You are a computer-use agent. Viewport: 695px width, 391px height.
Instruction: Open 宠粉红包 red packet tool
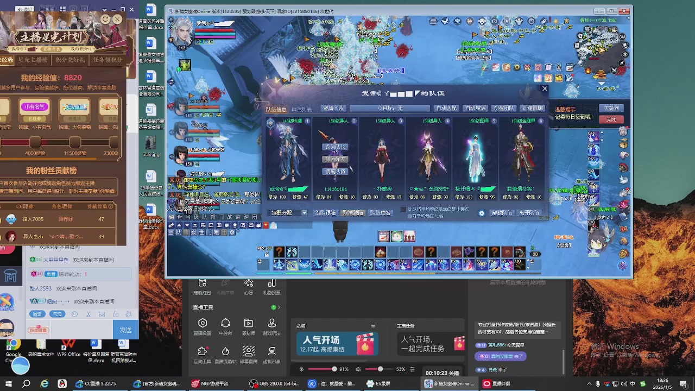[x=202, y=287]
